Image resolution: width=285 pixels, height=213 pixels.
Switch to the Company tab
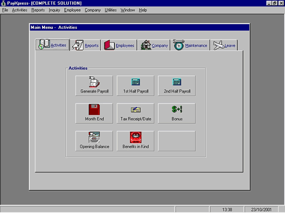pyautogui.click(x=154, y=45)
